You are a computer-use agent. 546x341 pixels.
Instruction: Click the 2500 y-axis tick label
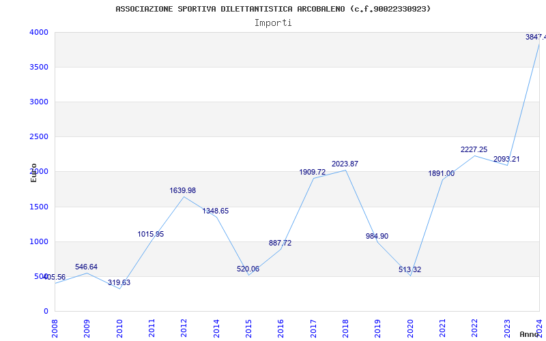38,137
